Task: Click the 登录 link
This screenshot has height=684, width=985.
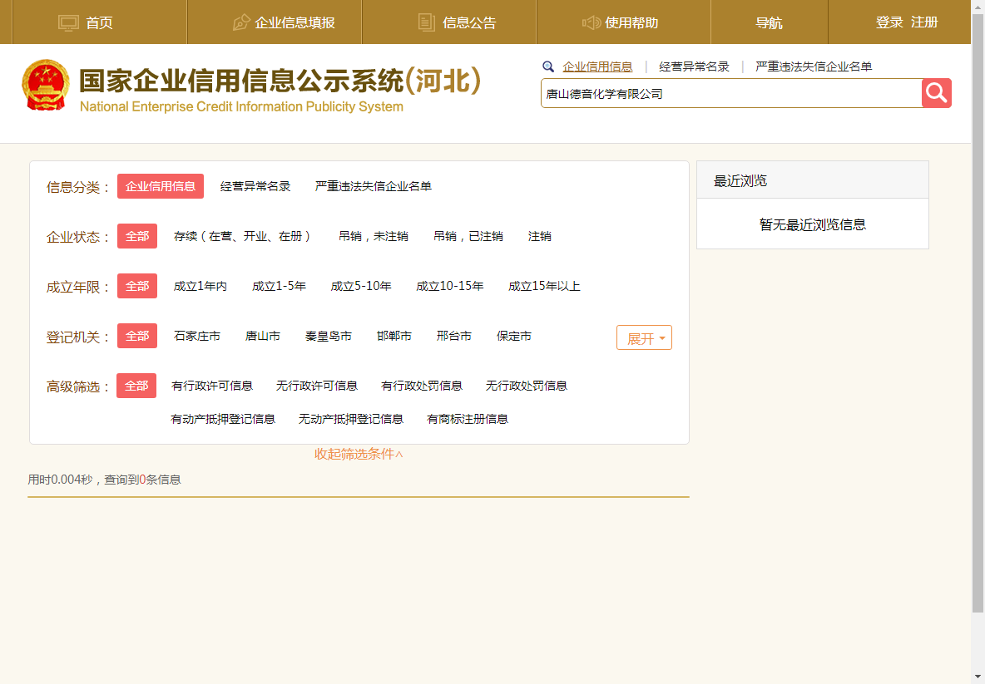Action: point(889,22)
